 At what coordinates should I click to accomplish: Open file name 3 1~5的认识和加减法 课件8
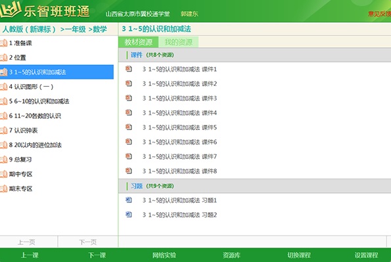179,171
